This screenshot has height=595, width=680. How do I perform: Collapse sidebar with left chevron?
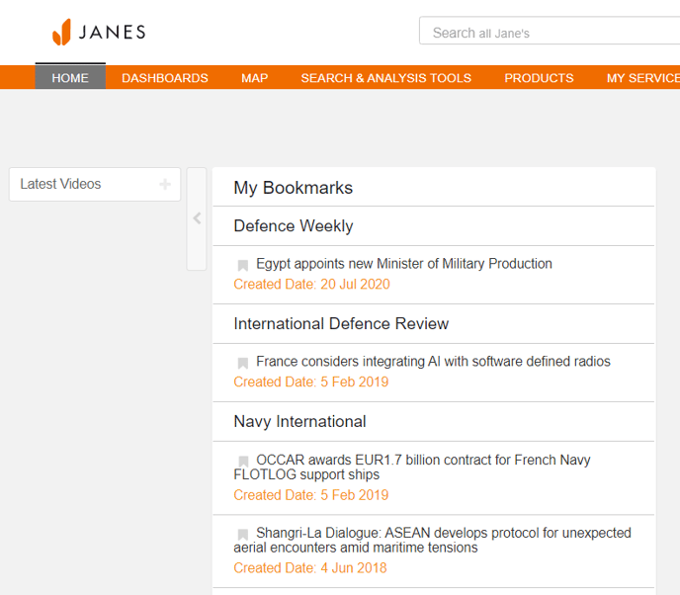click(197, 218)
